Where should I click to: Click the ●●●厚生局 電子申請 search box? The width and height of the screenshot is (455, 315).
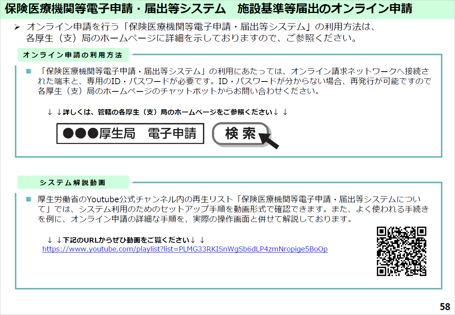point(130,133)
